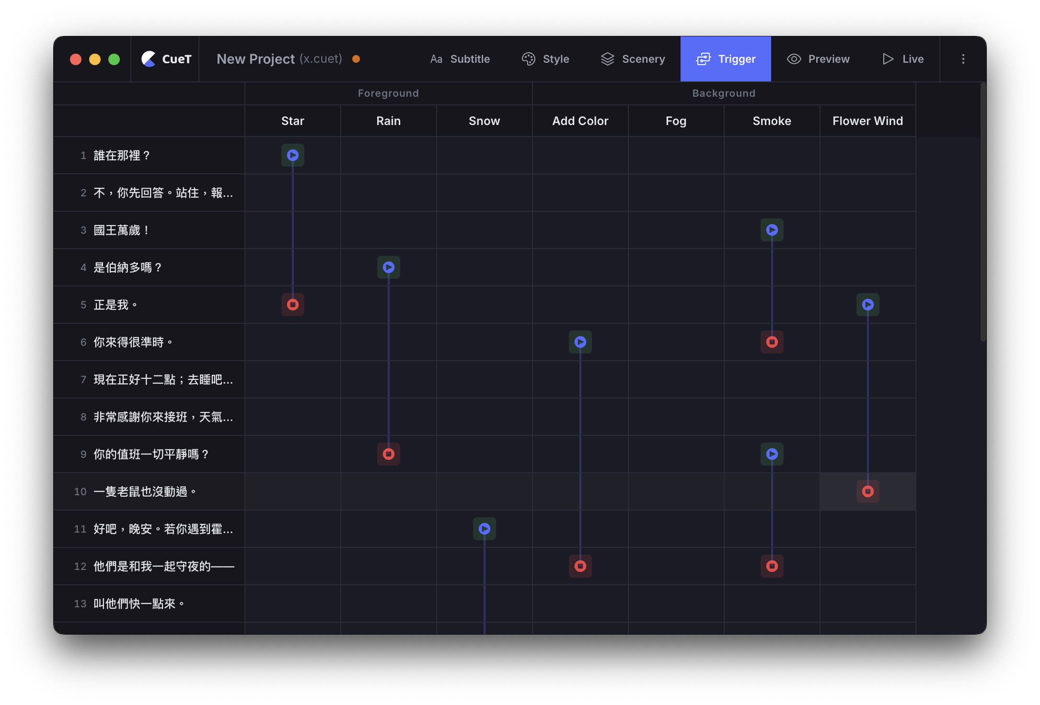Viewport: 1040px width, 705px height.
Task: Open the three-dot more options menu
Action: pyautogui.click(x=963, y=59)
